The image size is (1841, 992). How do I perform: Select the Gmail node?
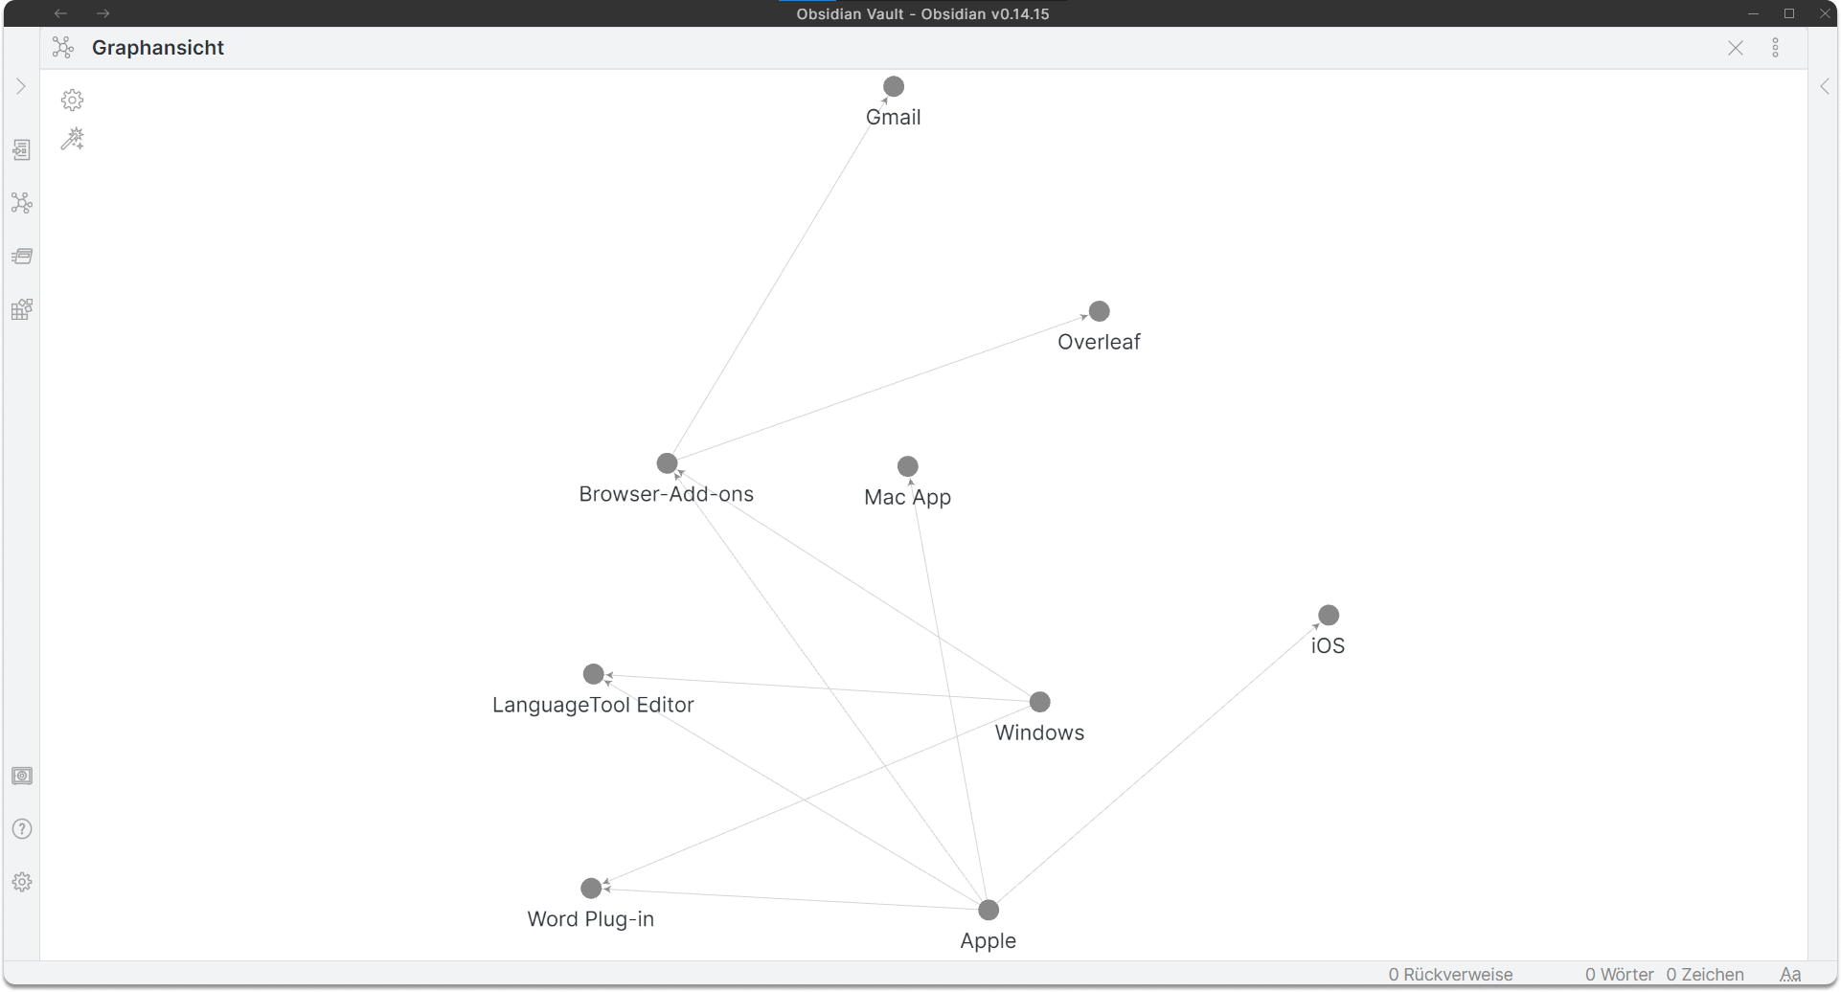point(894,86)
